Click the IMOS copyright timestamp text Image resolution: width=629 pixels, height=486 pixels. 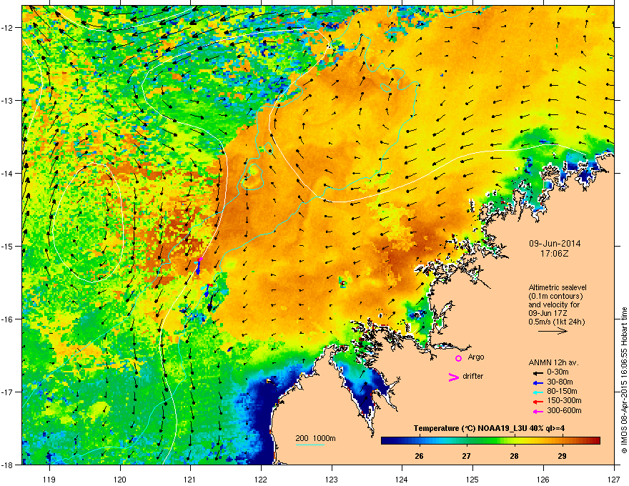coord(624,380)
